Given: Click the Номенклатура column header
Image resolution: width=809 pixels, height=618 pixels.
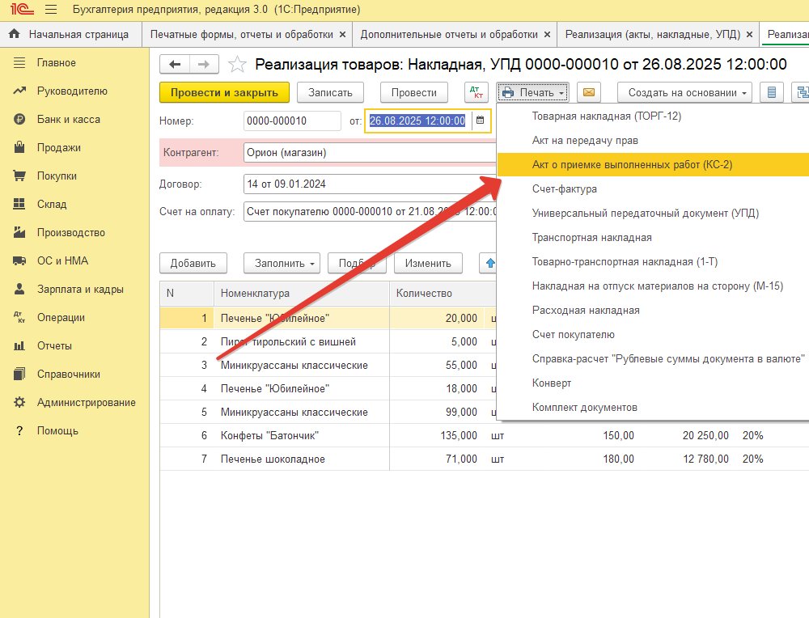Looking at the screenshot, I should (301, 293).
